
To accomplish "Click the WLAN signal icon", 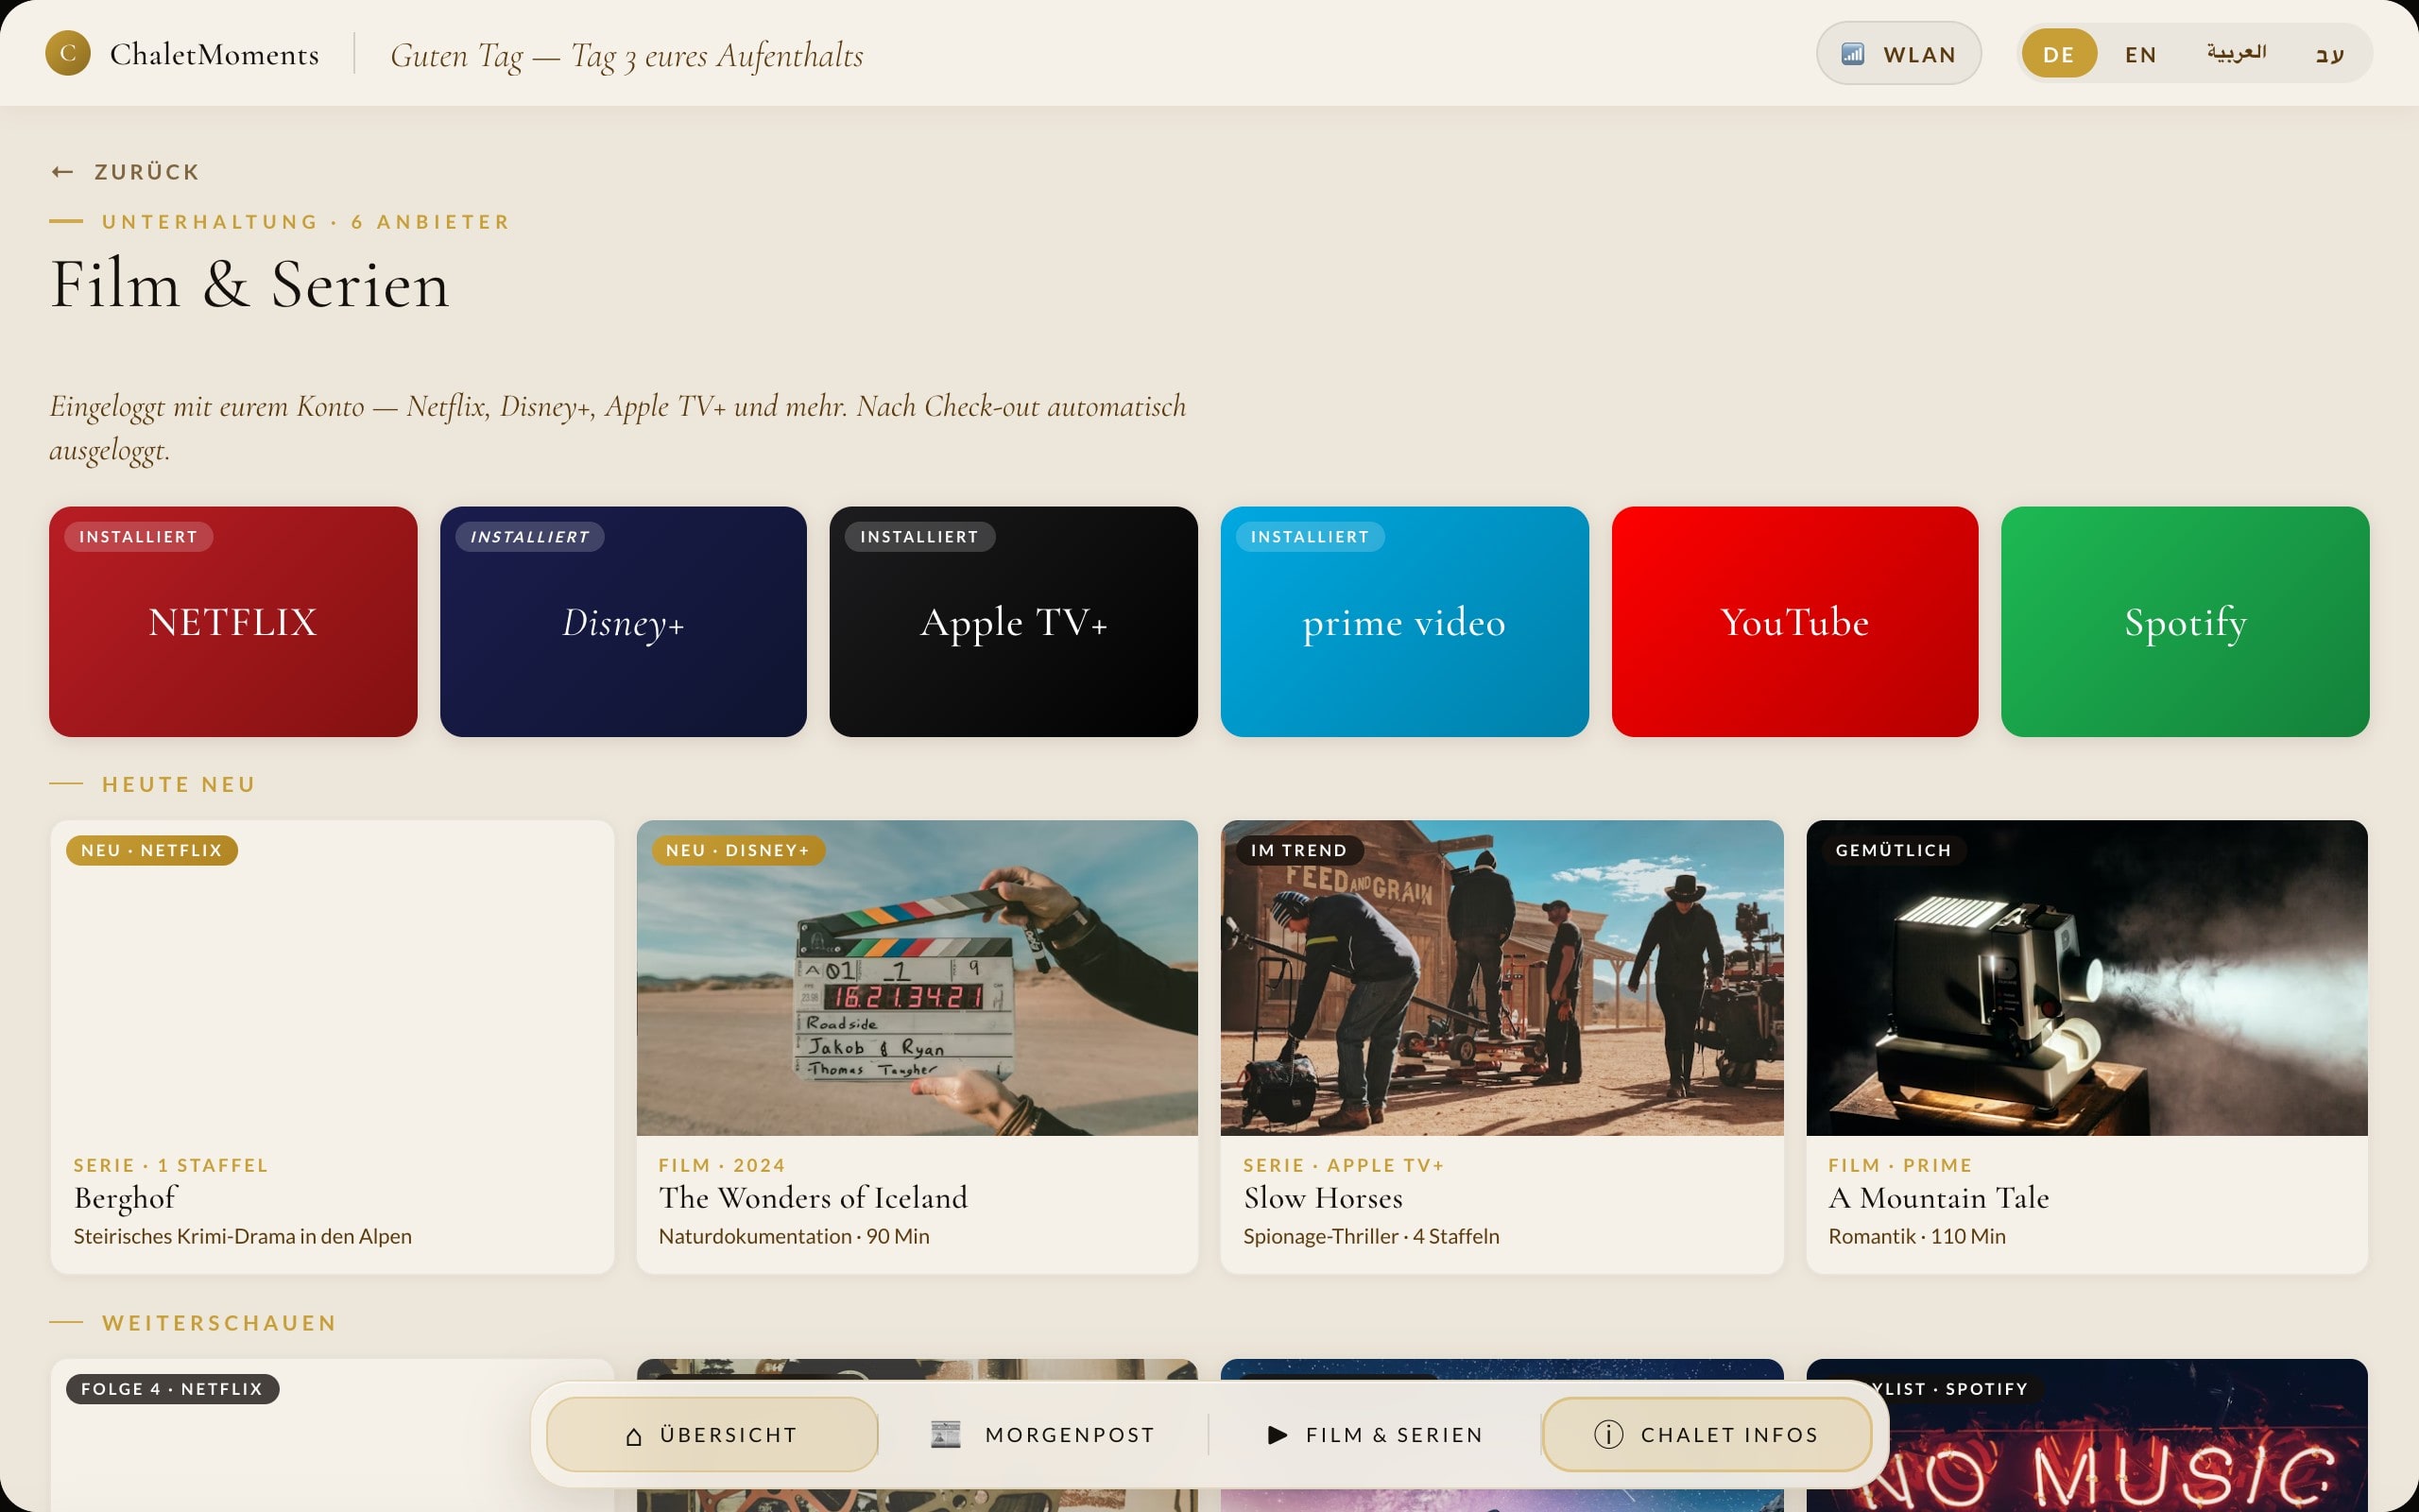I will coord(1852,54).
